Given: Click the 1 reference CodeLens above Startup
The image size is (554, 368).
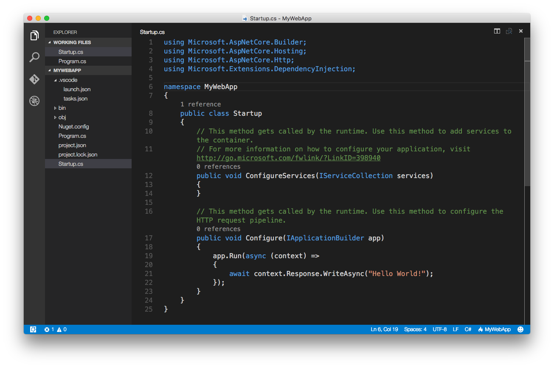Looking at the screenshot, I should (200, 104).
